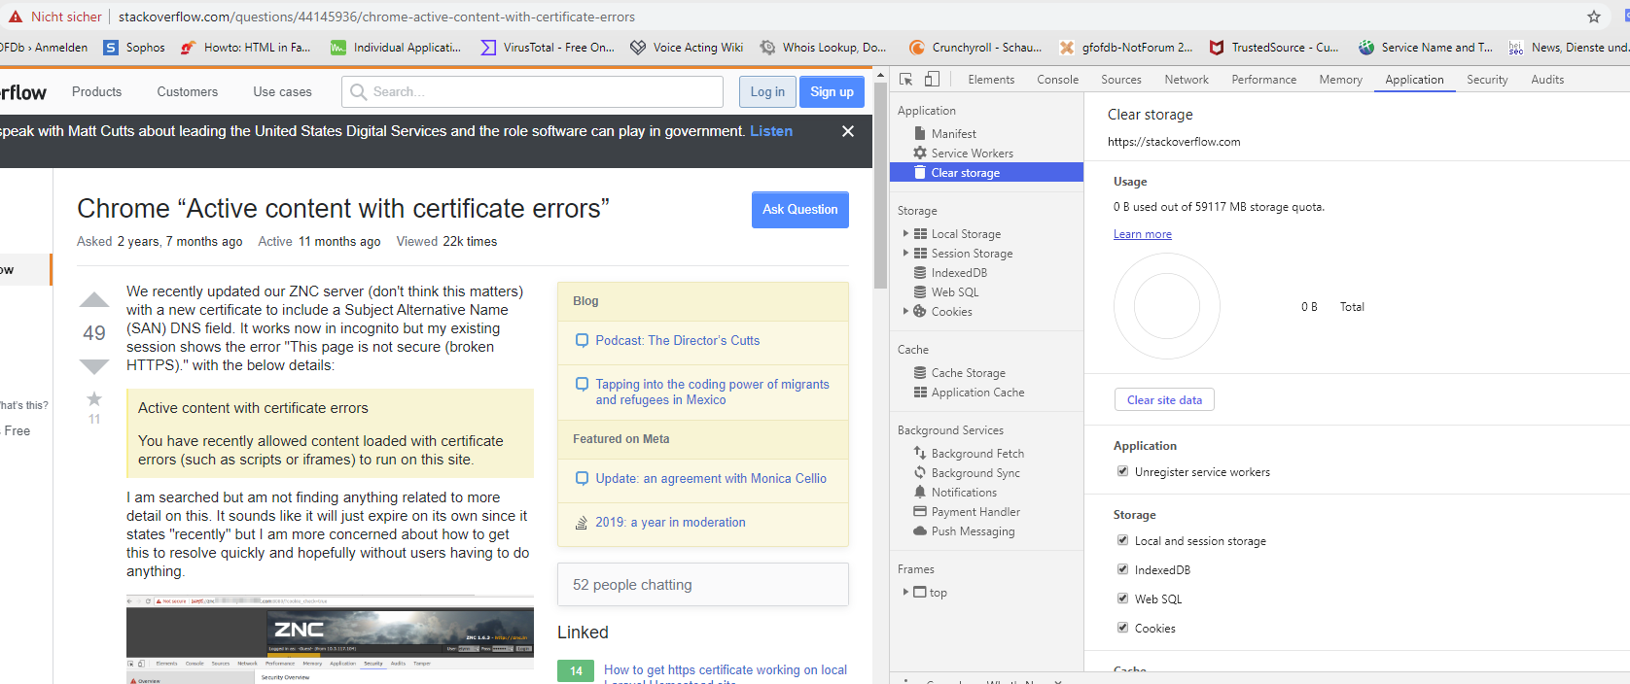Bookmark this page with the star icon

[1593, 17]
